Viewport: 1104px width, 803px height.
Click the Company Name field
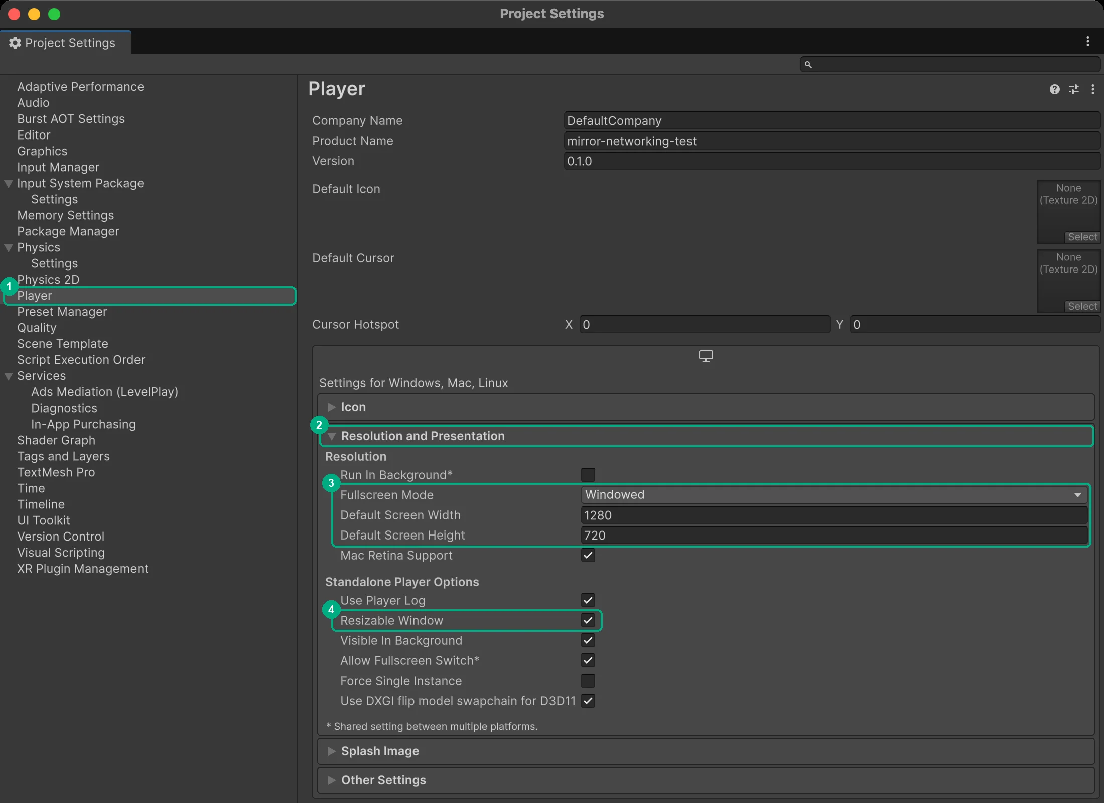pos(832,121)
